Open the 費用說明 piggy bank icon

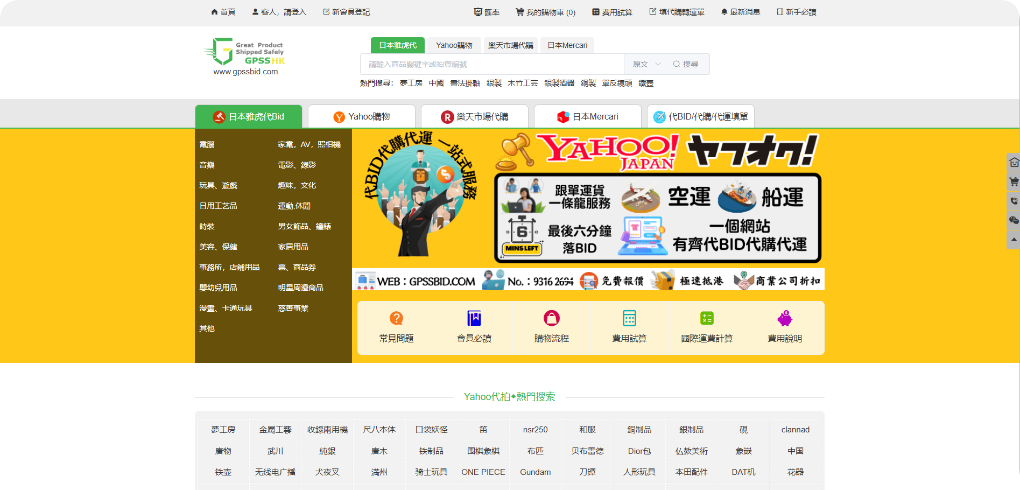tap(784, 318)
